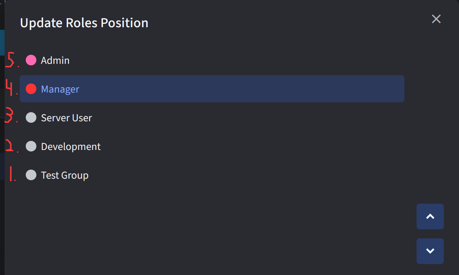Select the Server User role
459x275 pixels.
66,118
